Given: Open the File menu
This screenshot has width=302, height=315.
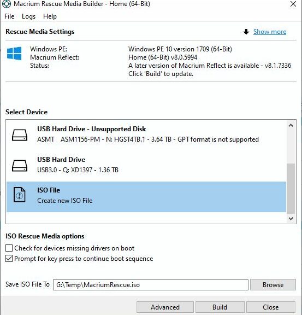Looking at the screenshot, I should coord(9,16).
